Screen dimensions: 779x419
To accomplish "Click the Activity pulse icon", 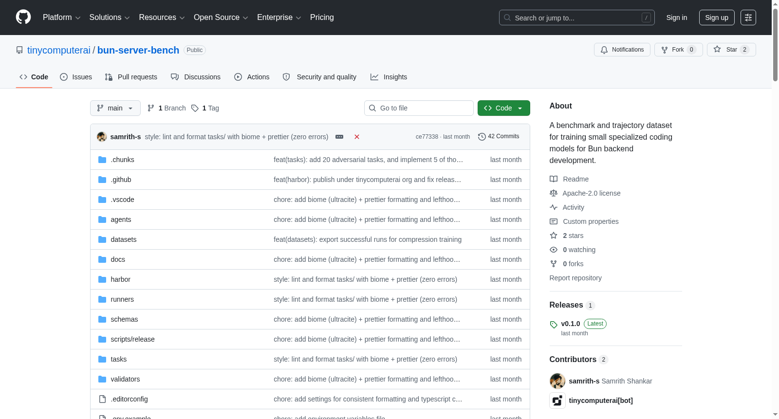I will (x=554, y=207).
